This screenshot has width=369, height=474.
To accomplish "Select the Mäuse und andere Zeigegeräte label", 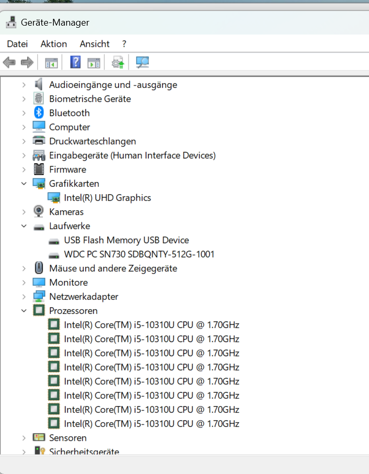I will click(113, 268).
